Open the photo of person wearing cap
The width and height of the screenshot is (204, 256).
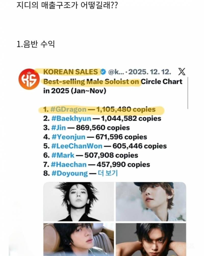click(x=151, y=202)
